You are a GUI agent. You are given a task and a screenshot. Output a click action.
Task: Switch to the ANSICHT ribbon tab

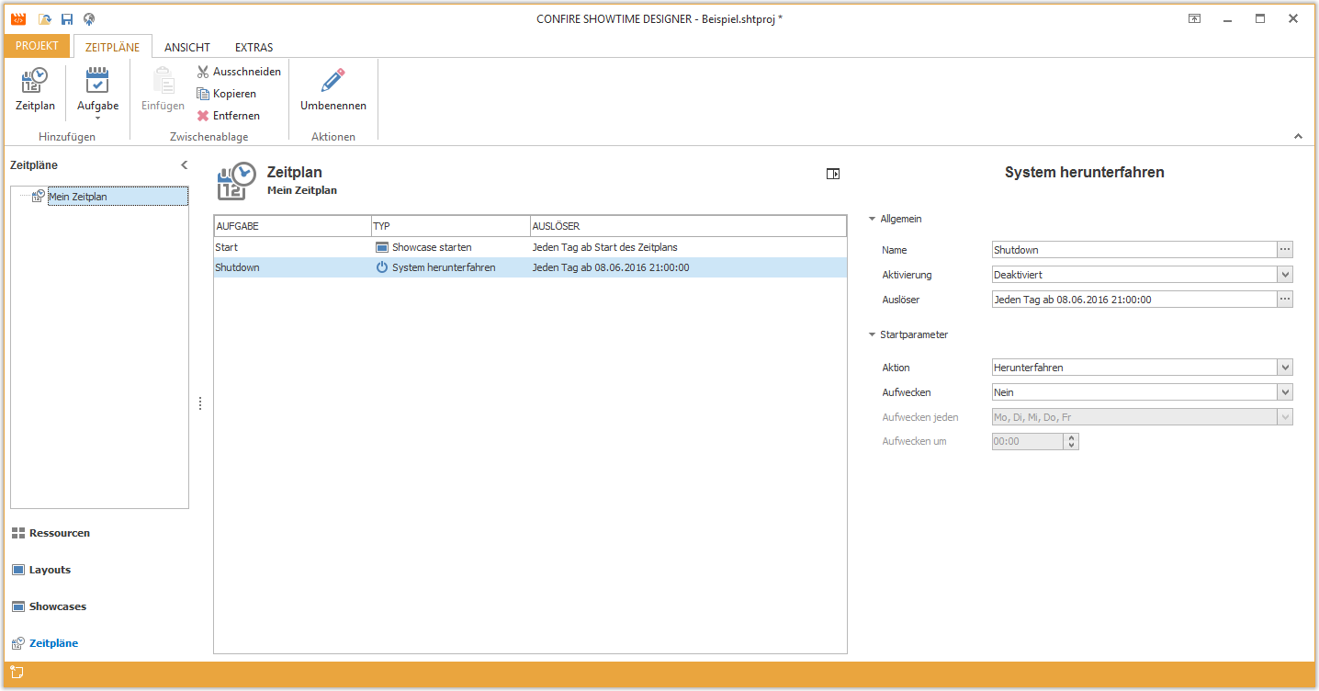tap(187, 47)
